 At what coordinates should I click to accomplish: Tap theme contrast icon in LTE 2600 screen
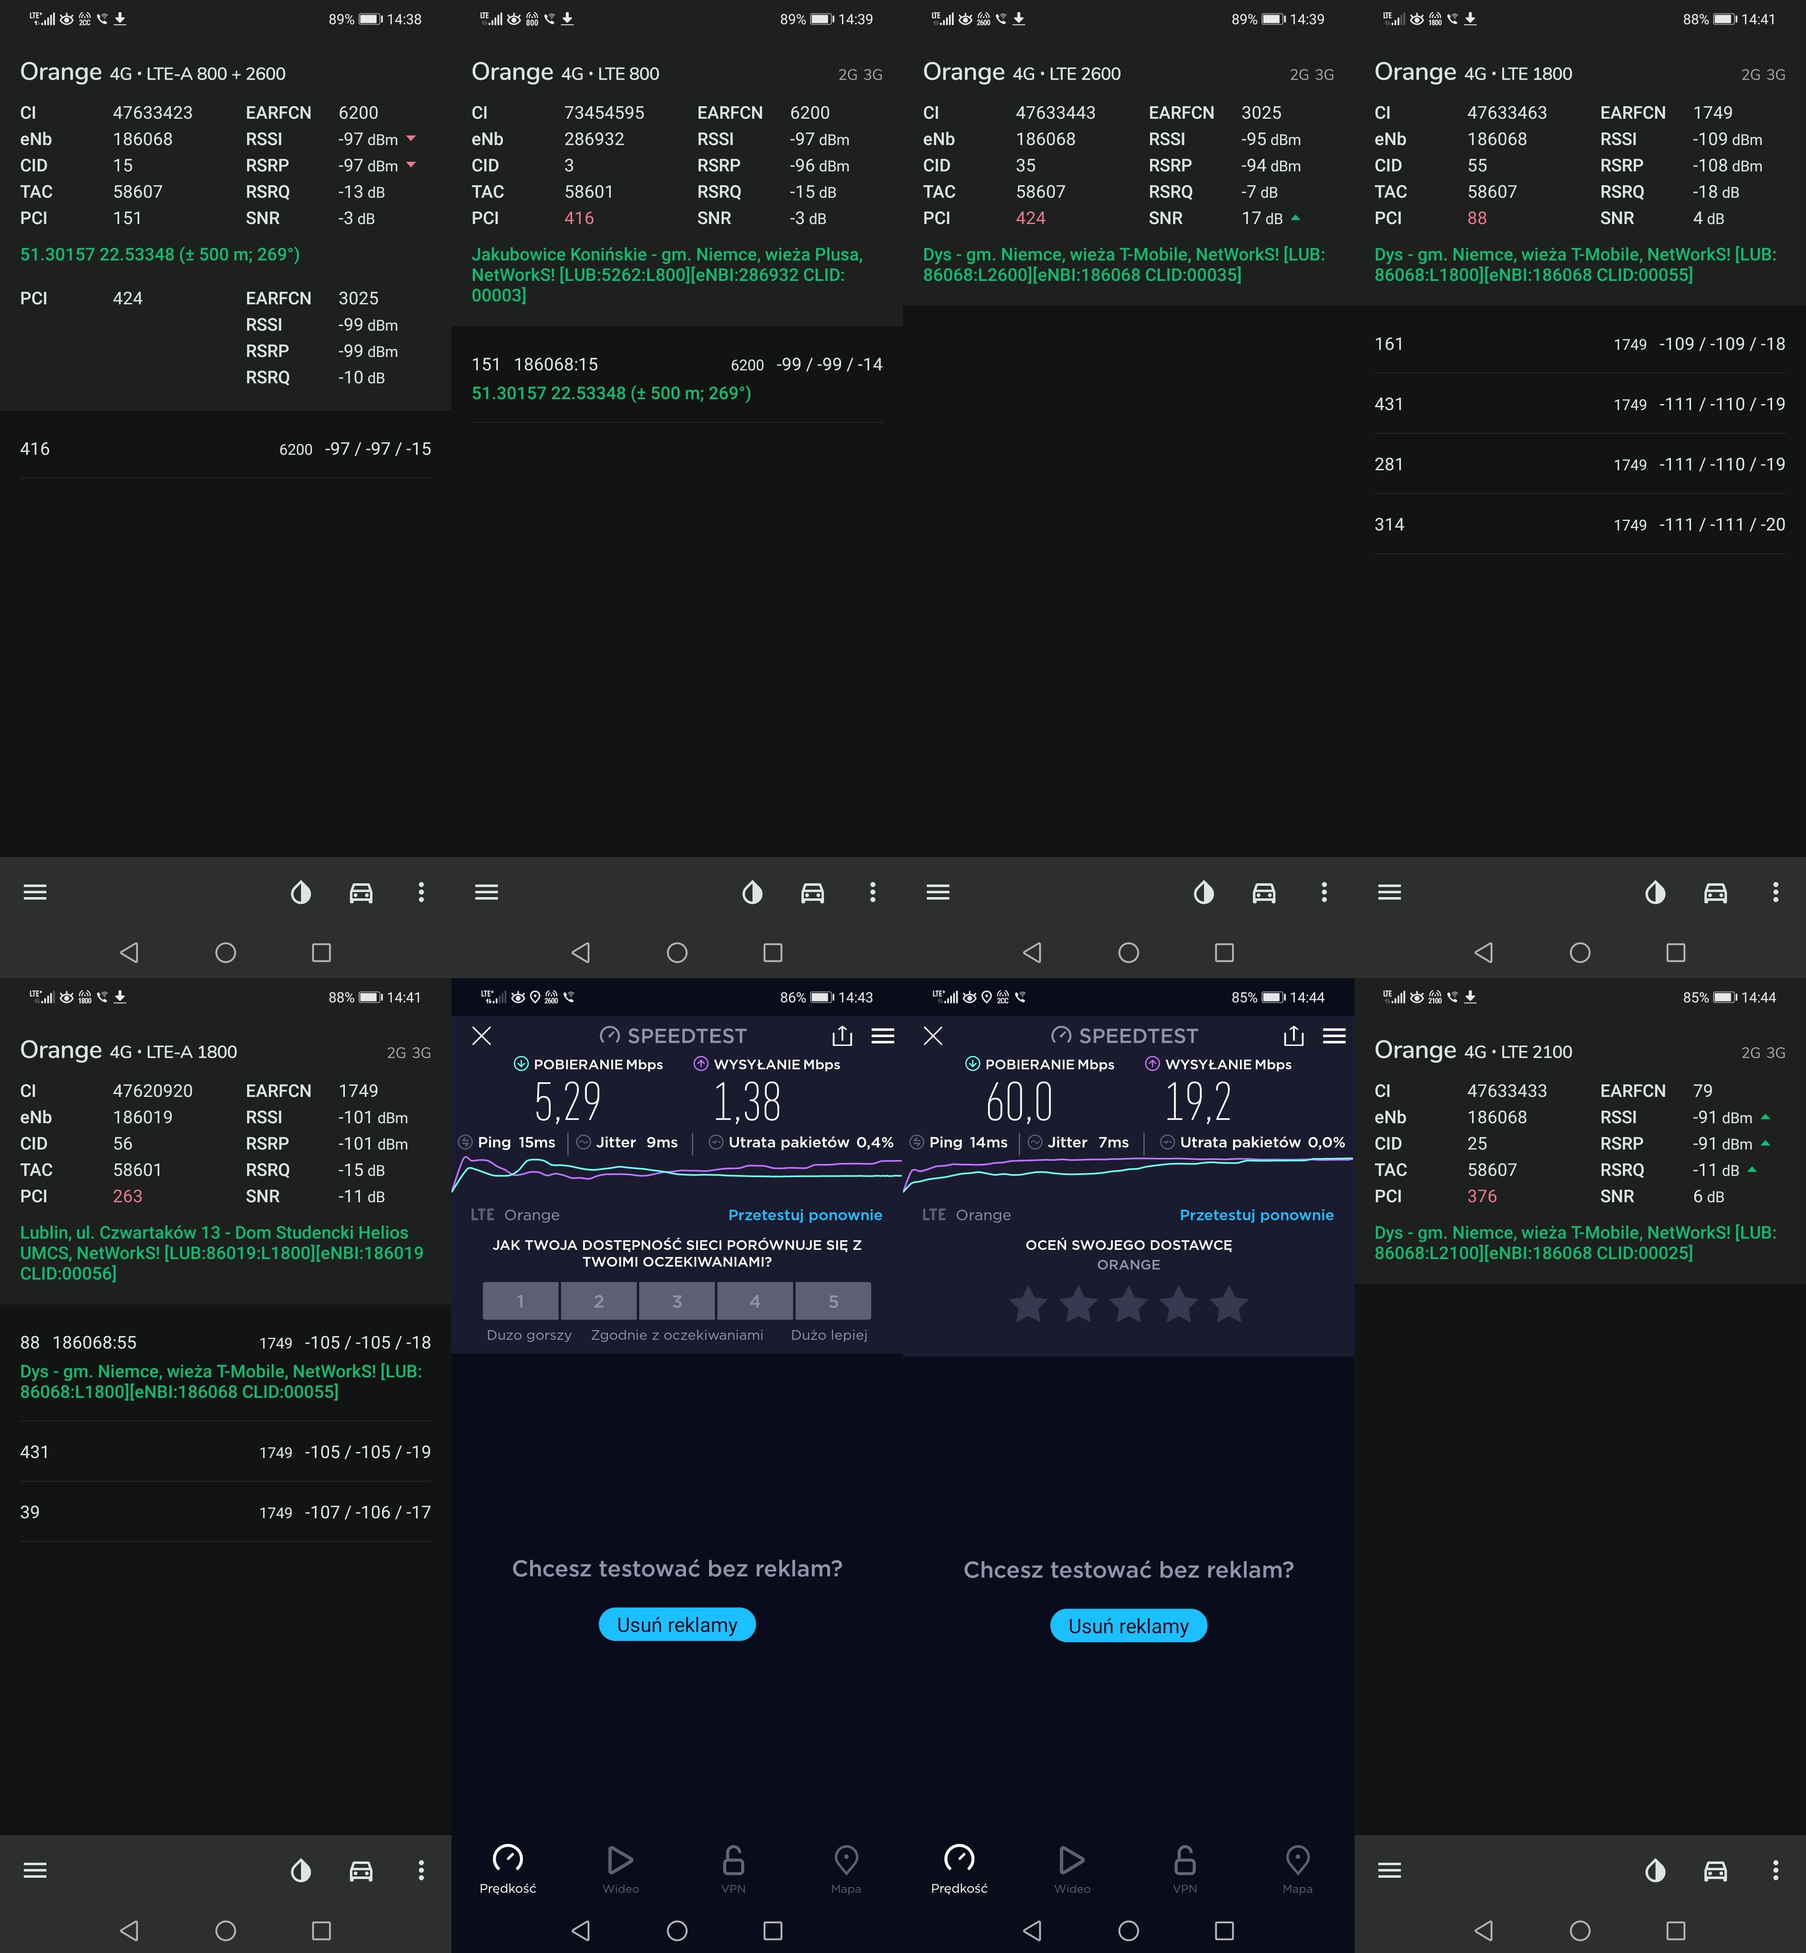pyautogui.click(x=1204, y=892)
